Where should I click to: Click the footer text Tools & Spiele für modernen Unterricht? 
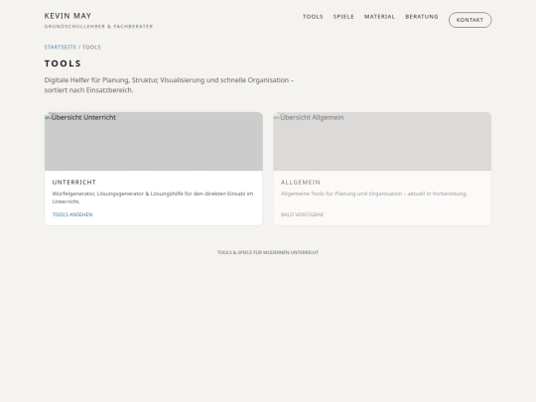point(268,252)
